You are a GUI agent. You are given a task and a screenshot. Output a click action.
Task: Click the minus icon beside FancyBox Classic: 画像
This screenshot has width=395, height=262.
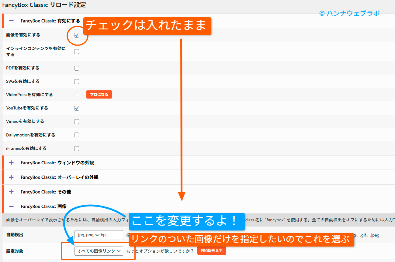click(x=11, y=206)
